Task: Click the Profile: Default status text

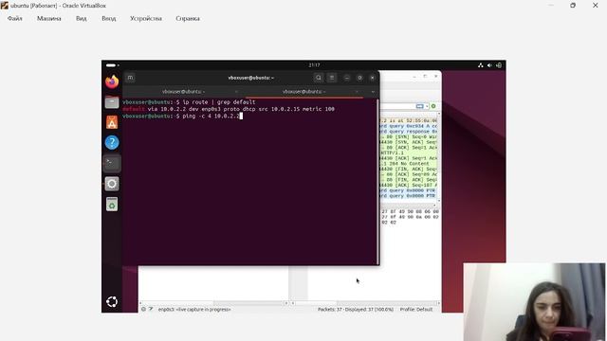Action: 416,310
